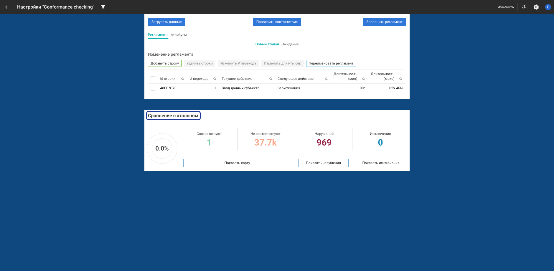Click Добавить строку button

pyautogui.click(x=165, y=63)
